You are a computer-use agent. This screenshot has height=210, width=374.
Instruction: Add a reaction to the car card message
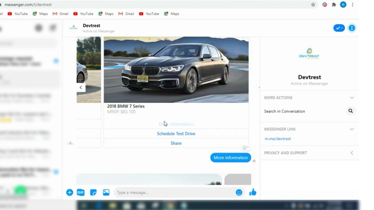click(245, 148)
